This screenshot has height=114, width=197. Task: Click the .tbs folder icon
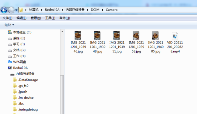[15, 103]
